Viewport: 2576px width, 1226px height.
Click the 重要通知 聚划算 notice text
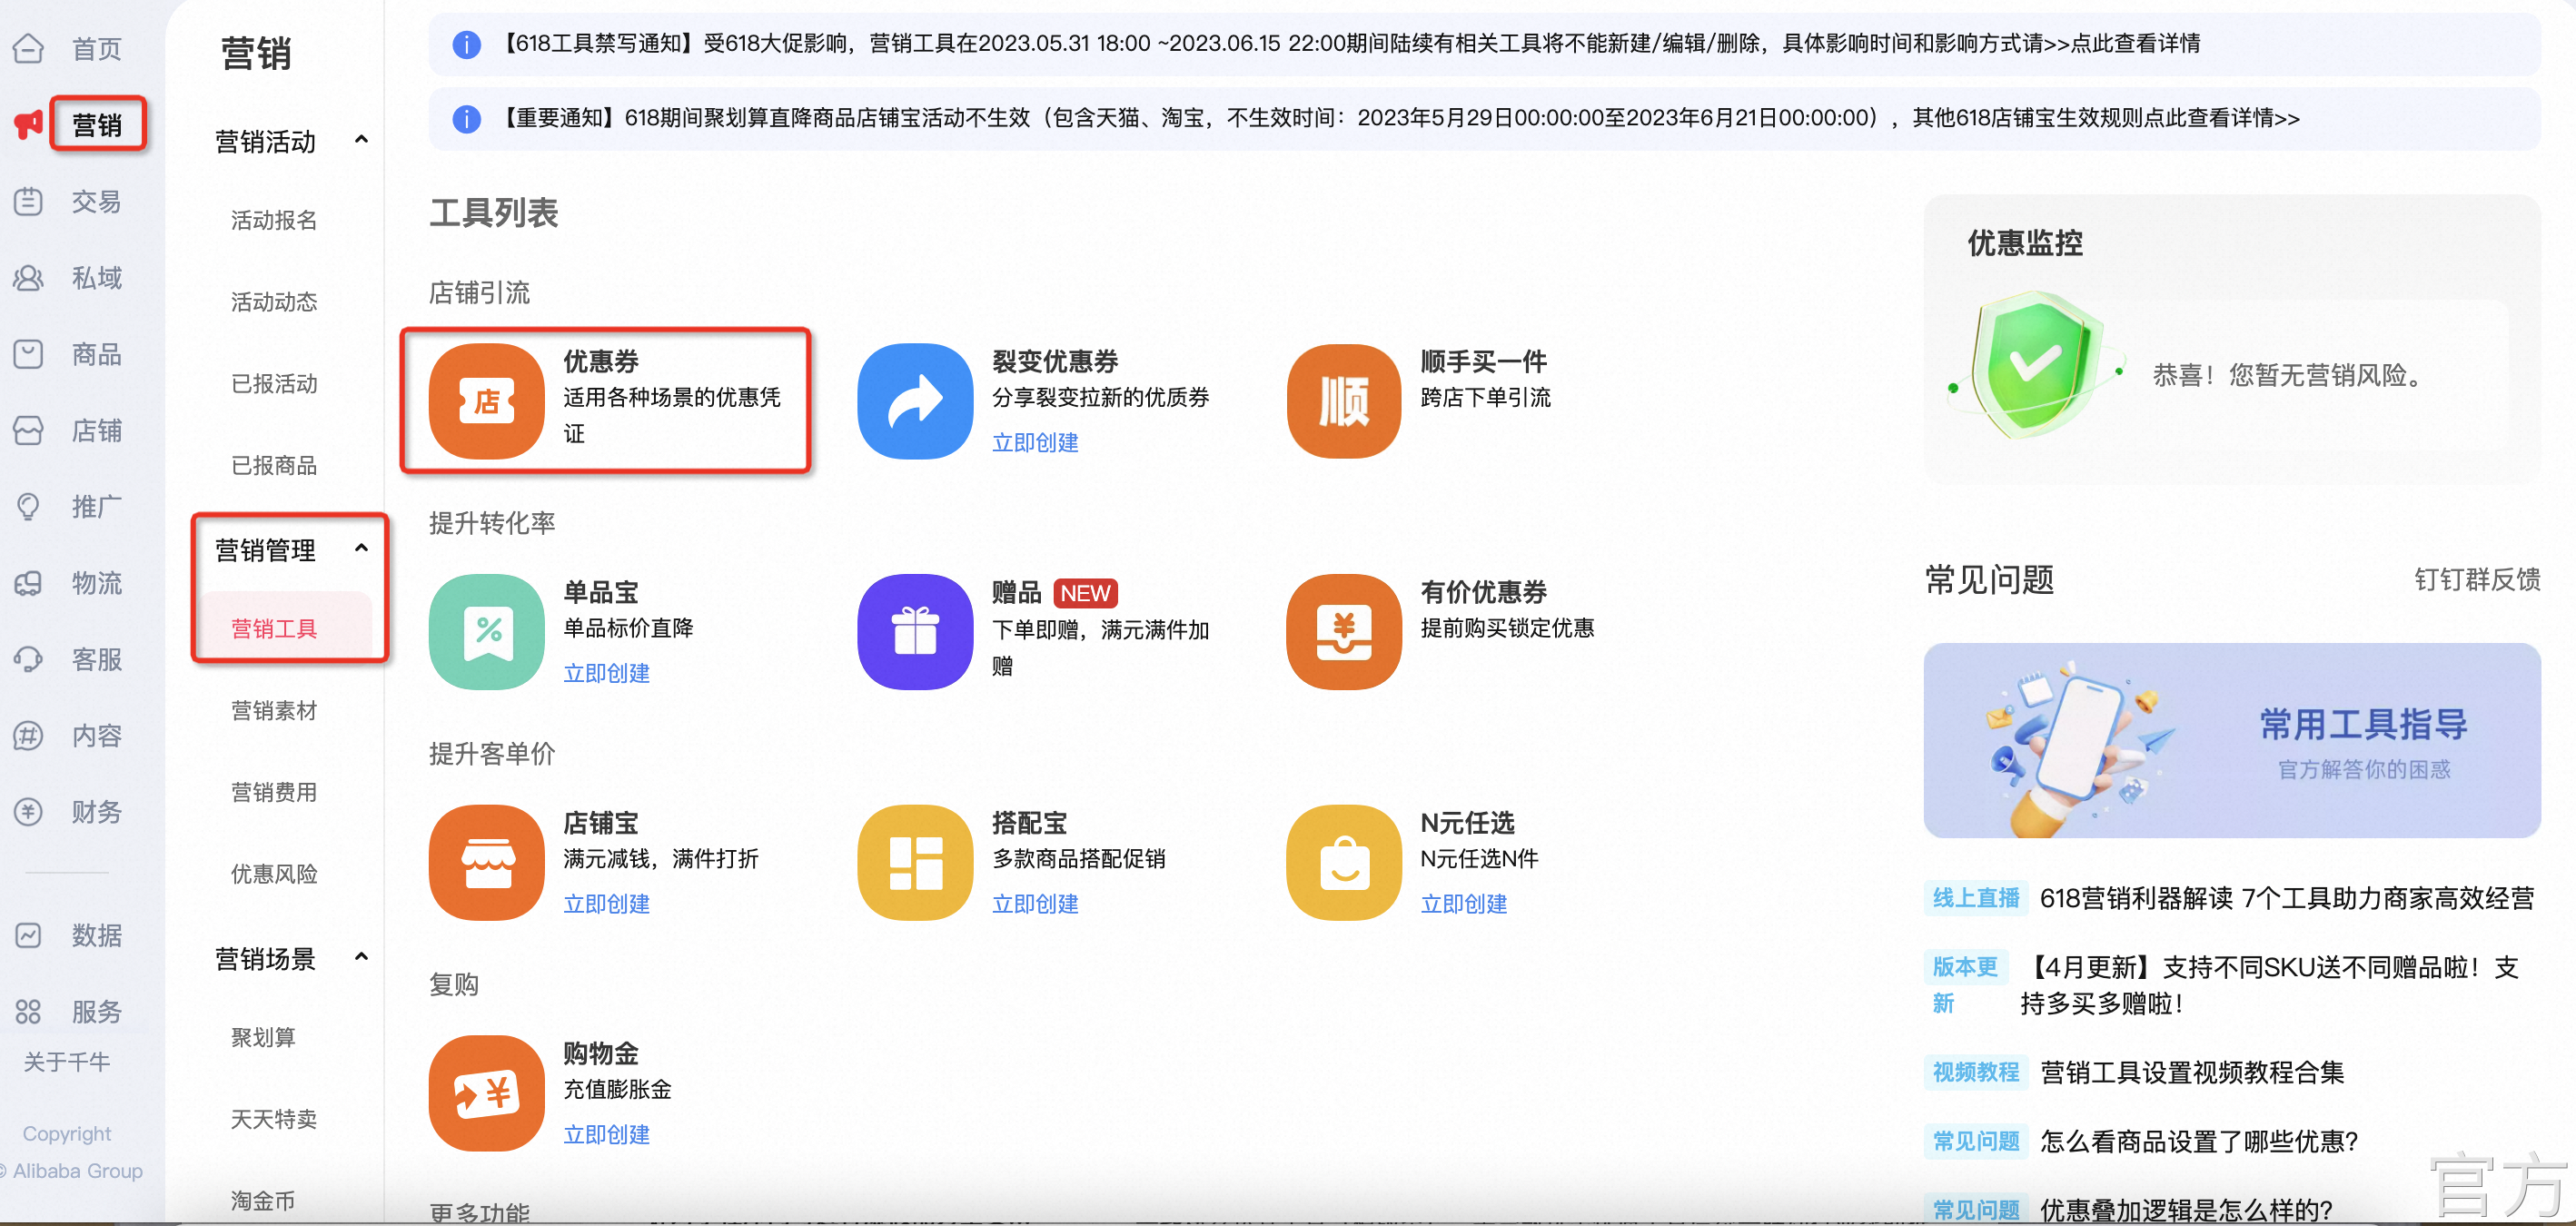1398,119
